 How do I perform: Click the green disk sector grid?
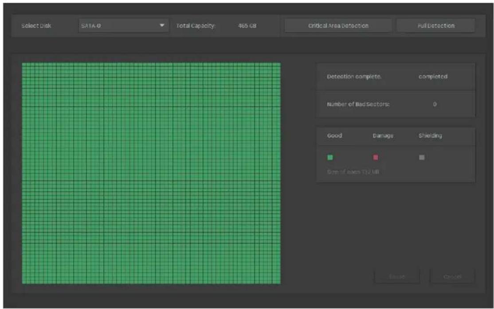pos(151,173)
